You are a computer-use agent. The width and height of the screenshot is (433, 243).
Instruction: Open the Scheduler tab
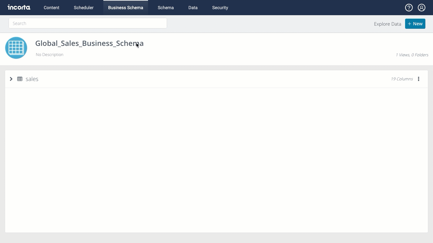coord(84,8)
